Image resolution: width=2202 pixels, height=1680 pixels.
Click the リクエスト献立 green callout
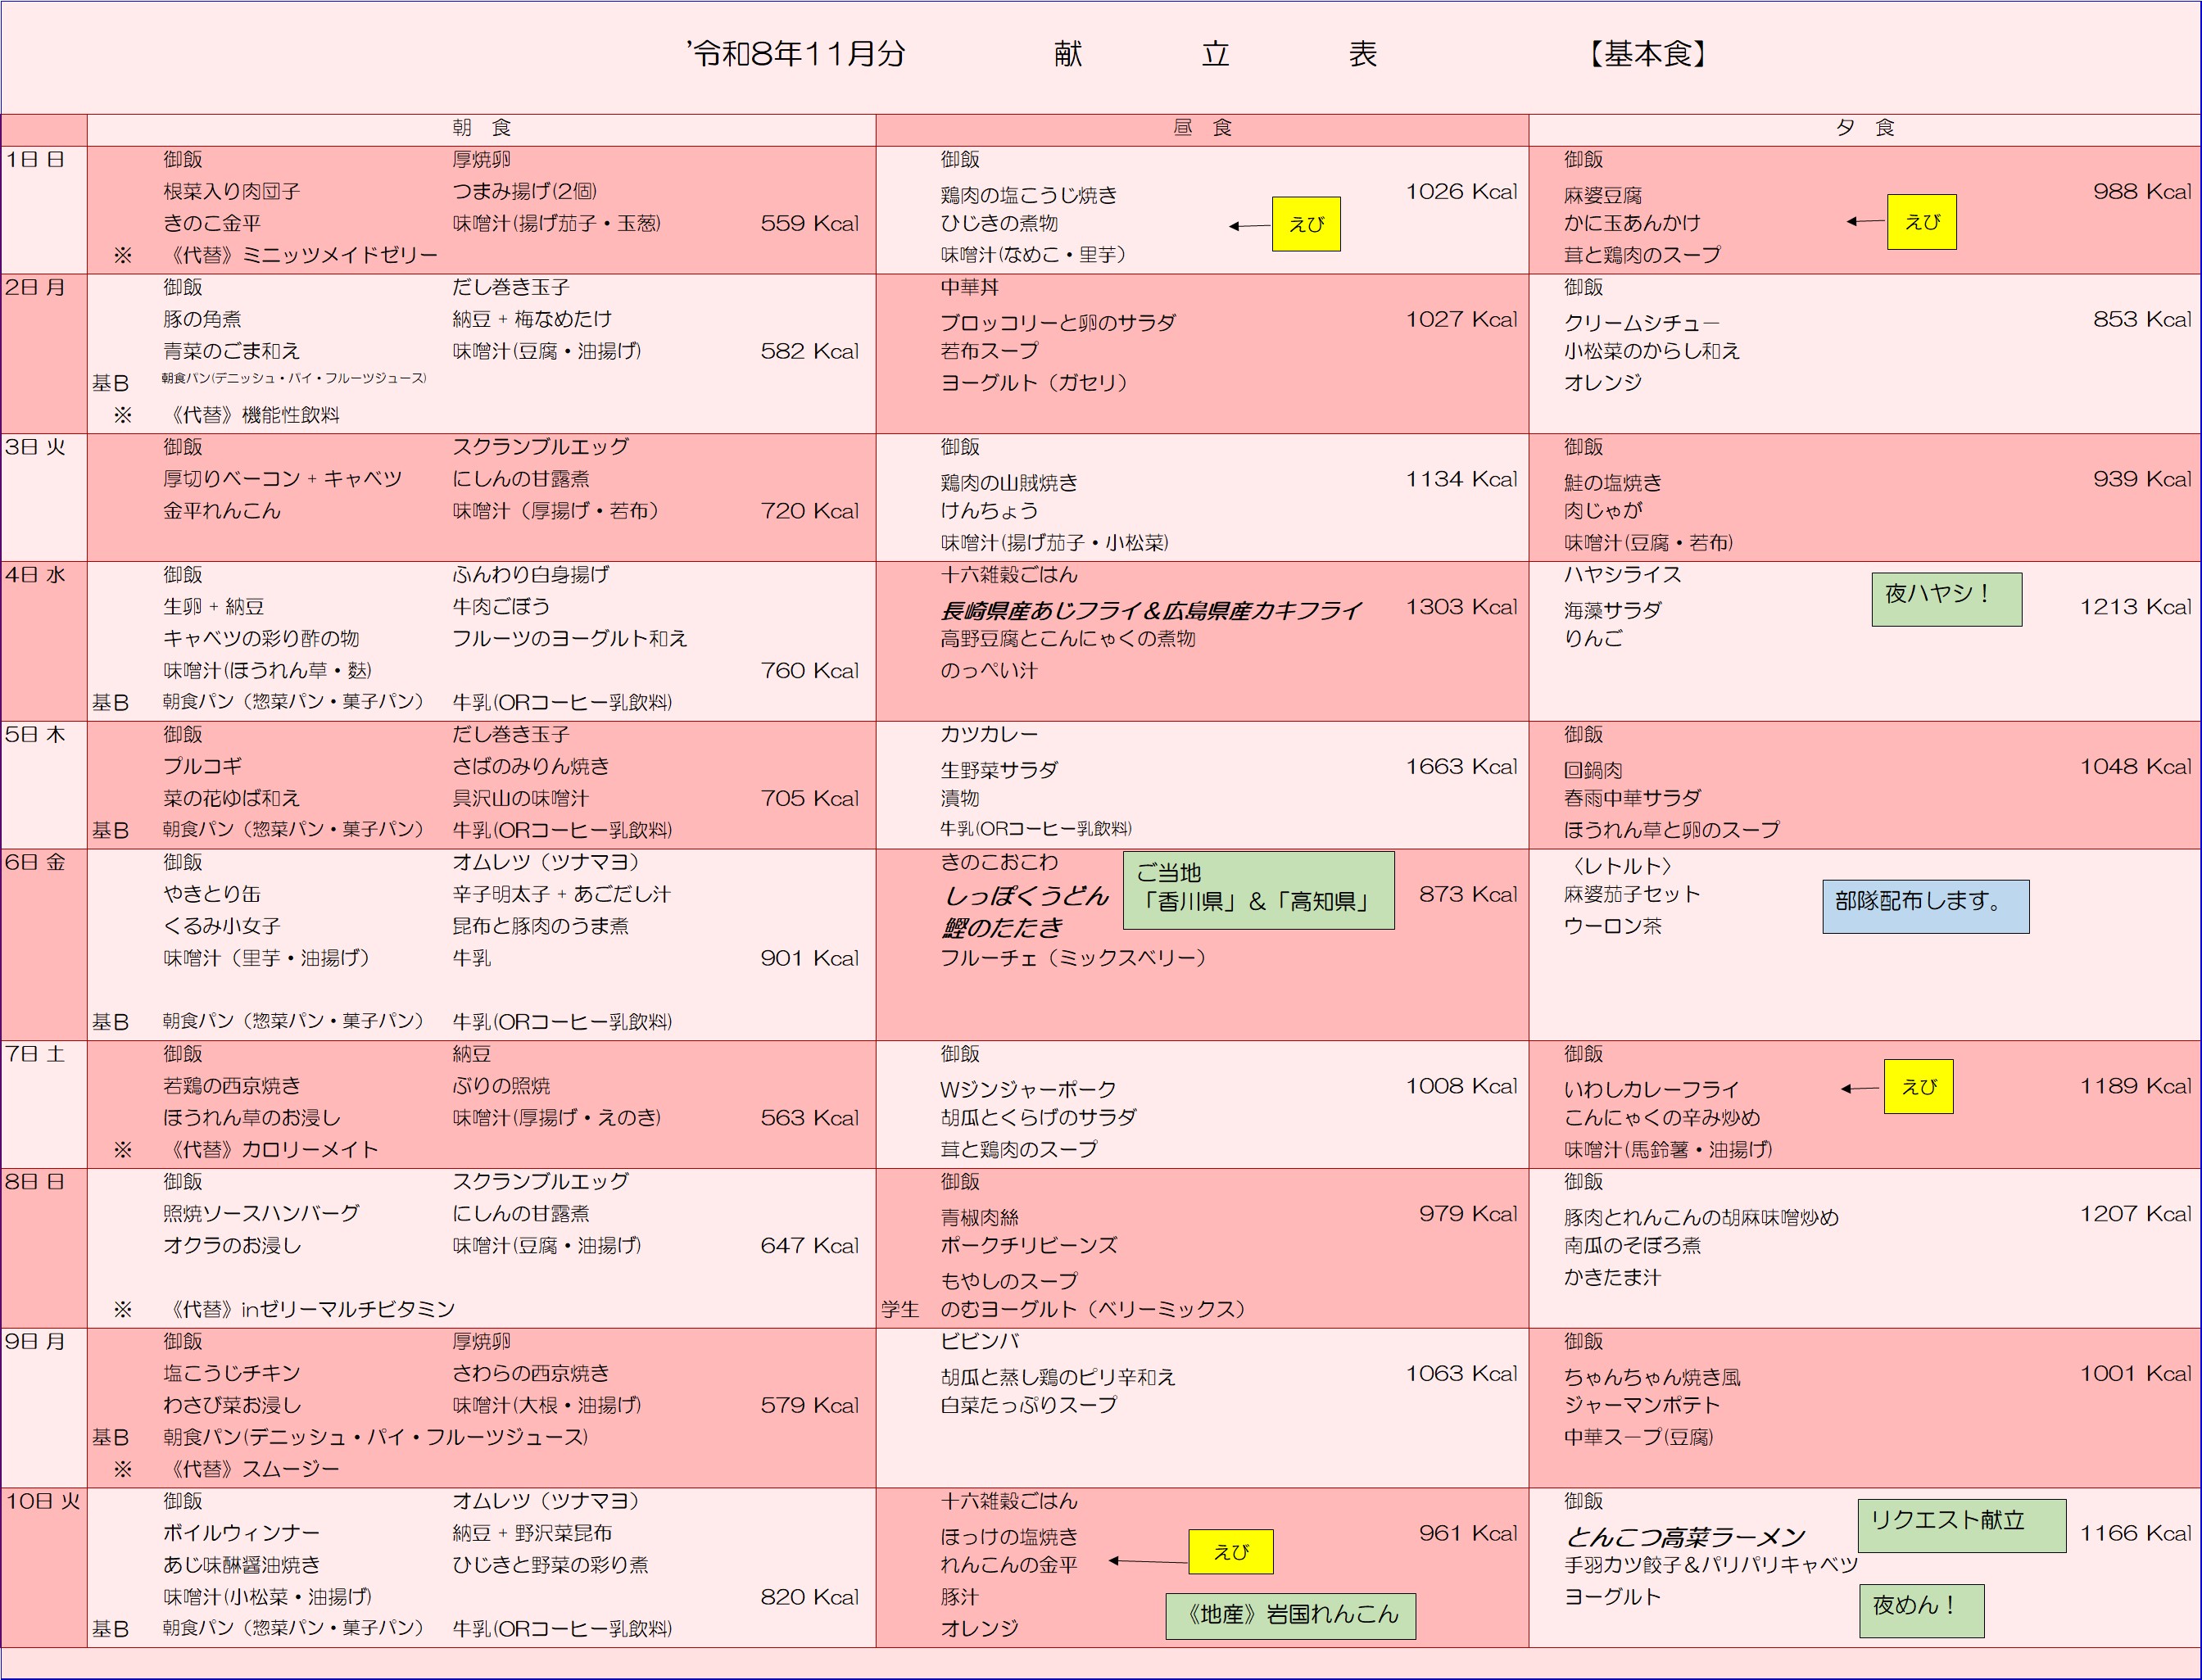pyautogui.click(x=1962, y=1525)
